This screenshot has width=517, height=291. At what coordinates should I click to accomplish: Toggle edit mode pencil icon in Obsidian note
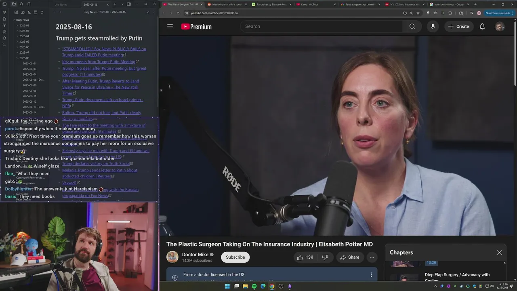[148, 12]
